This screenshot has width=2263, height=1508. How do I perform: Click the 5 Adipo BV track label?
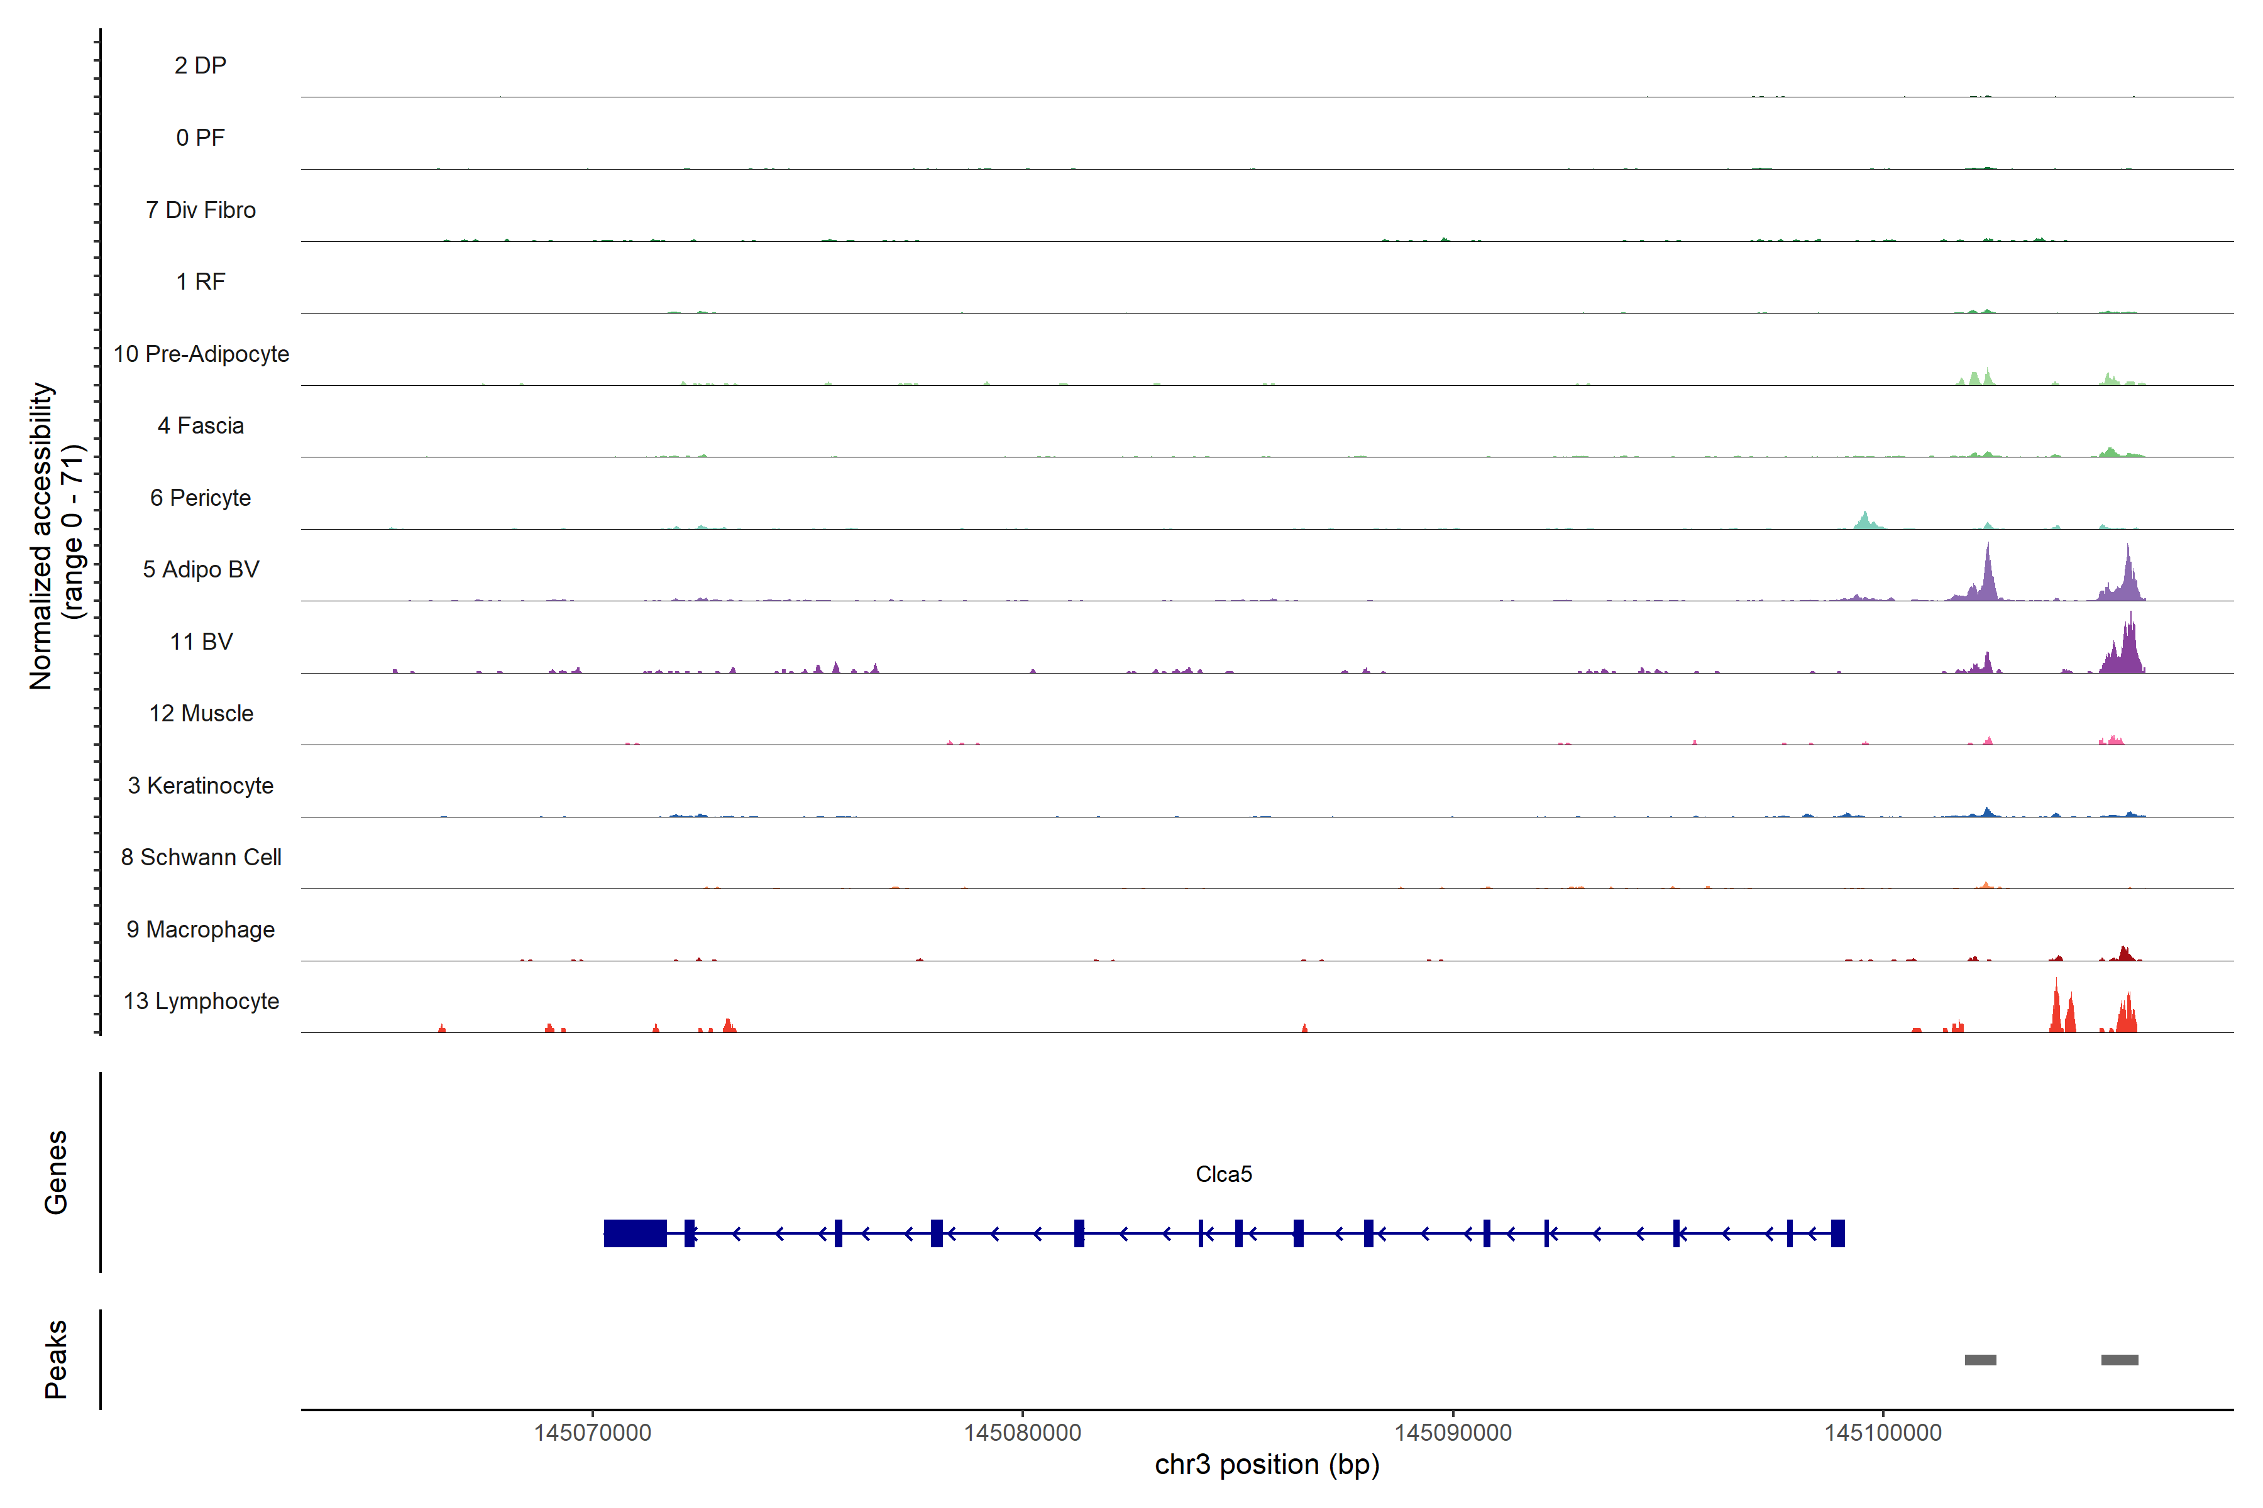click(x=201, y=569)
